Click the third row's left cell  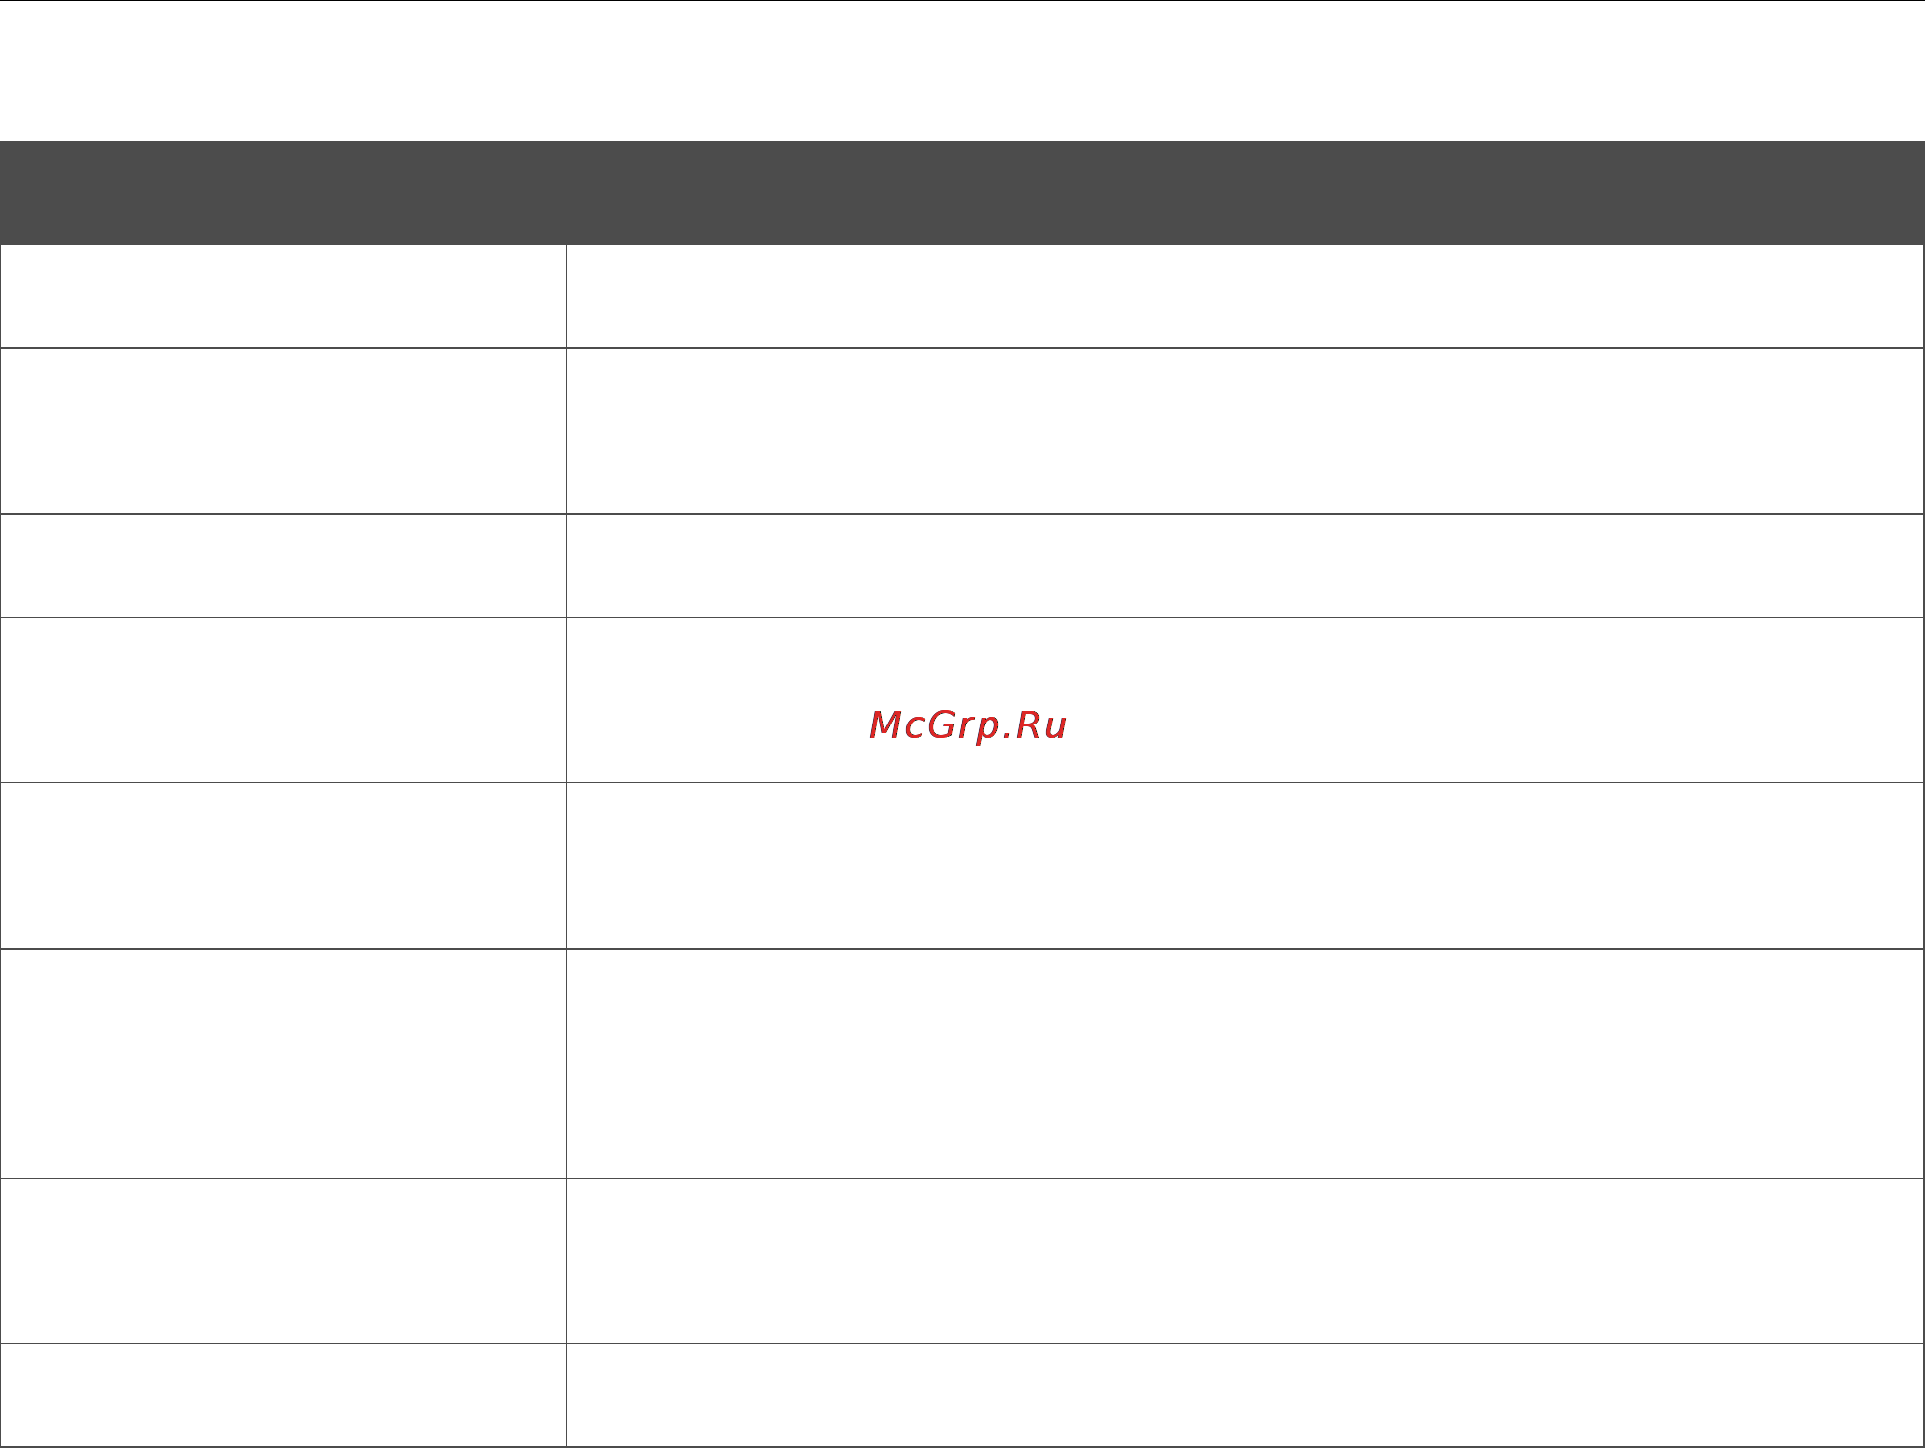(x=282, y=566)
